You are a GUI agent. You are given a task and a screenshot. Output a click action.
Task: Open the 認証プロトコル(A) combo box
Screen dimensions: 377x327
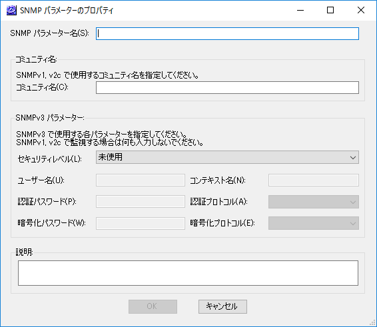pyautogui.click(x=314, y=202)
